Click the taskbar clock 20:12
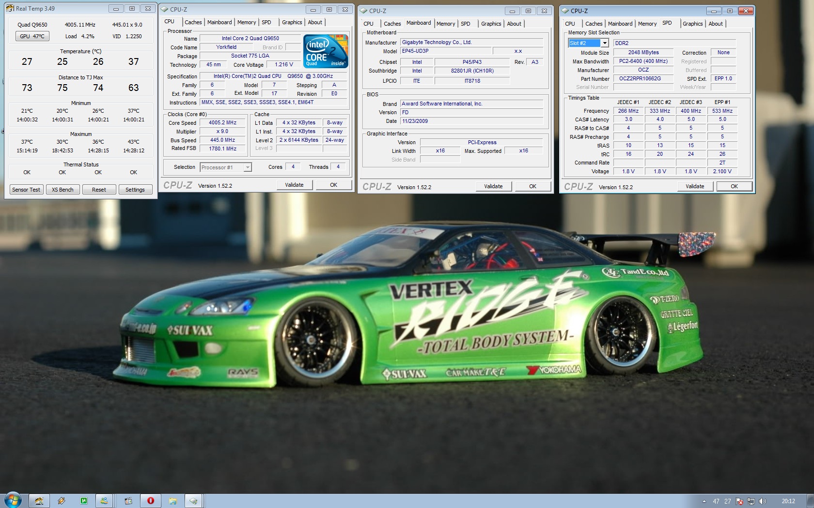The image size is (814, 508). [x=788, y=501]
